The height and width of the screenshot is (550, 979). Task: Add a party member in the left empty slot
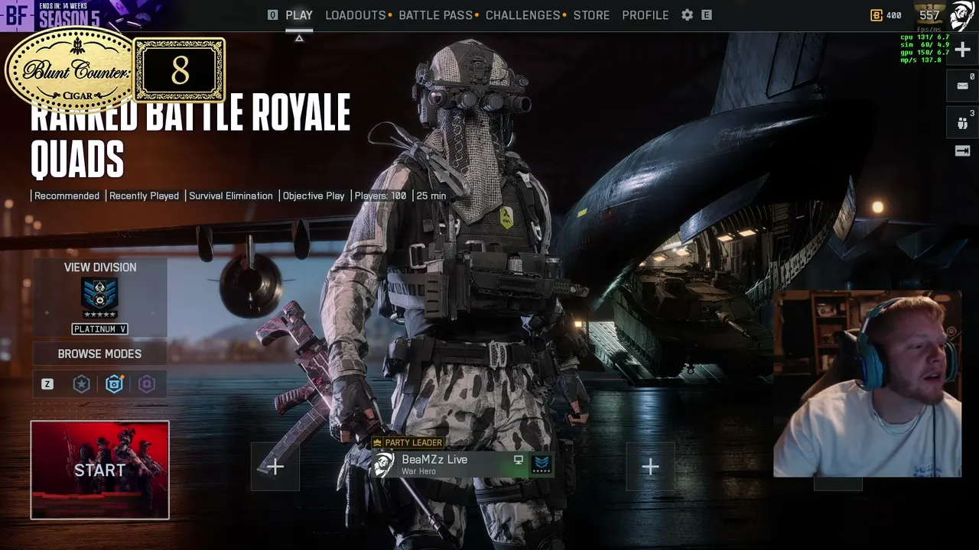coord(275,467)
